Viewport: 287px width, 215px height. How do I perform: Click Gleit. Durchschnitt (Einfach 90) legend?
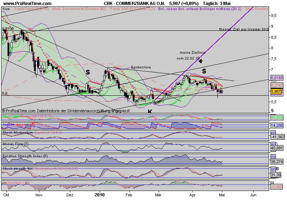pos(79,9)
